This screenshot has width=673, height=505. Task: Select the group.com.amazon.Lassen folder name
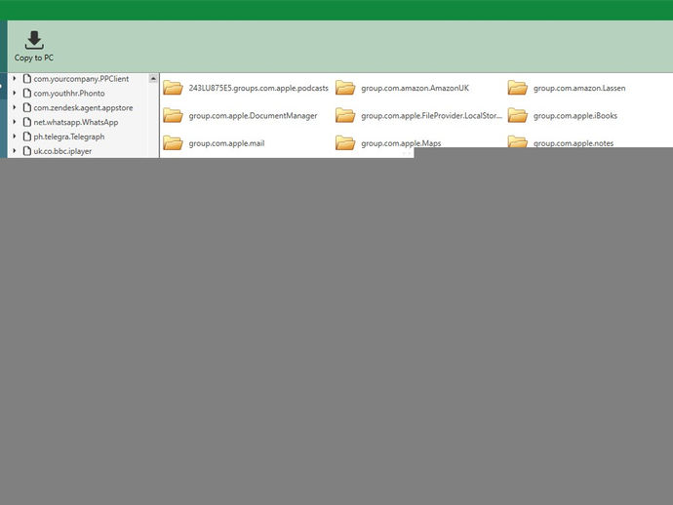pos(579,88)
